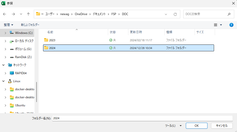Click the search magnifier icon

coord(229,14)
